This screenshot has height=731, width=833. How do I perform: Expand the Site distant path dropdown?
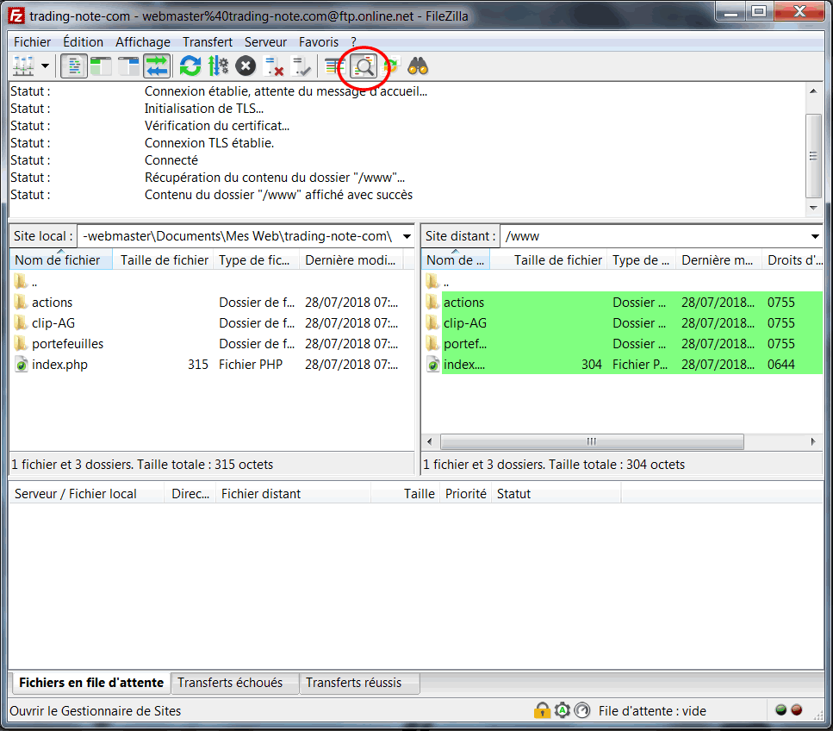click(815, 236)
